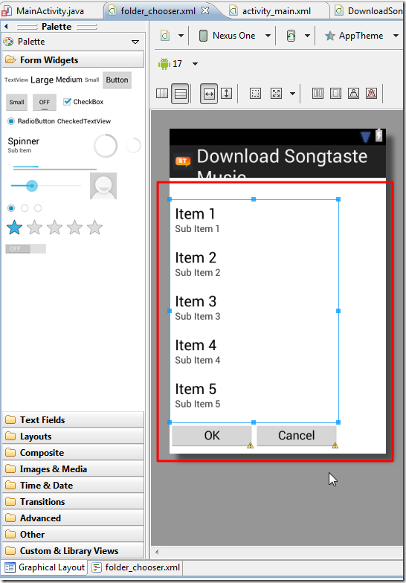Pick the small ProgressBar spinner widget
Screen dimensions: 406x583
[x=134, y=146]
